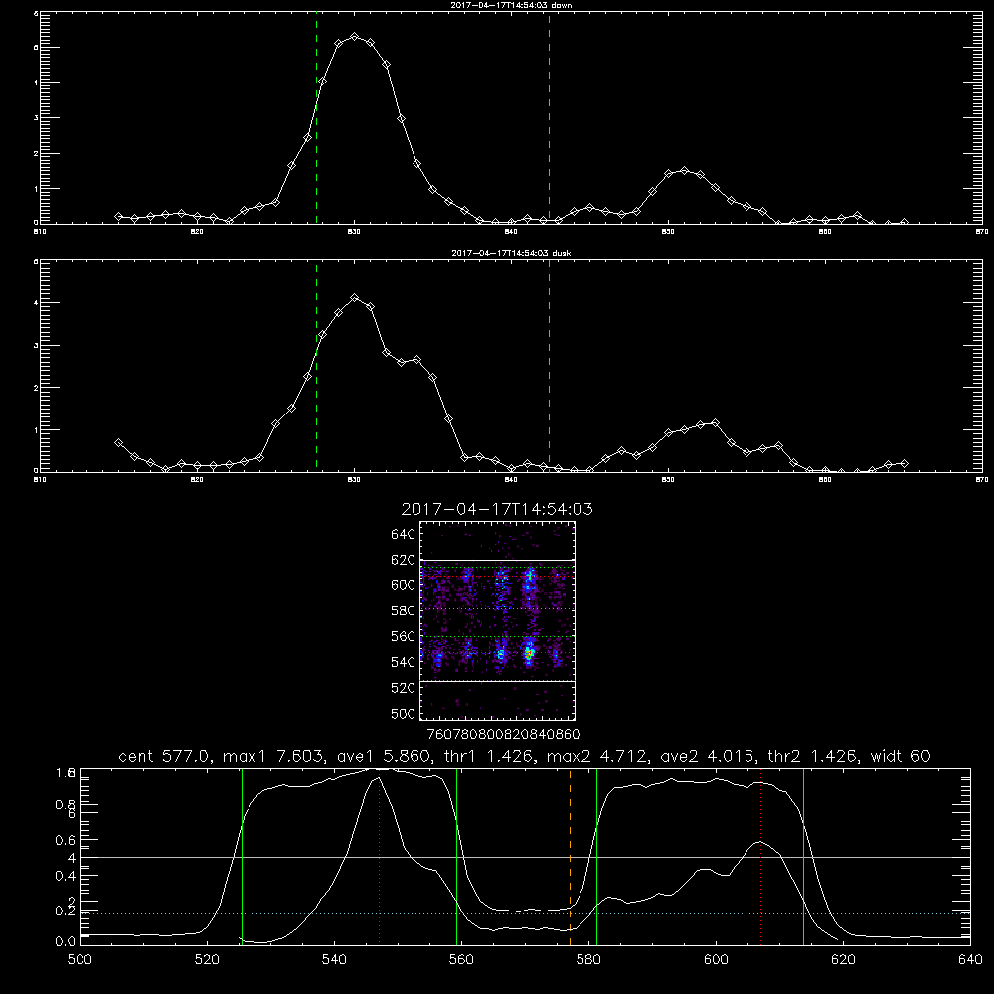Click the bottom plot x-axis label 540
This screenshot has width=994, height=994.
[334, 960]
